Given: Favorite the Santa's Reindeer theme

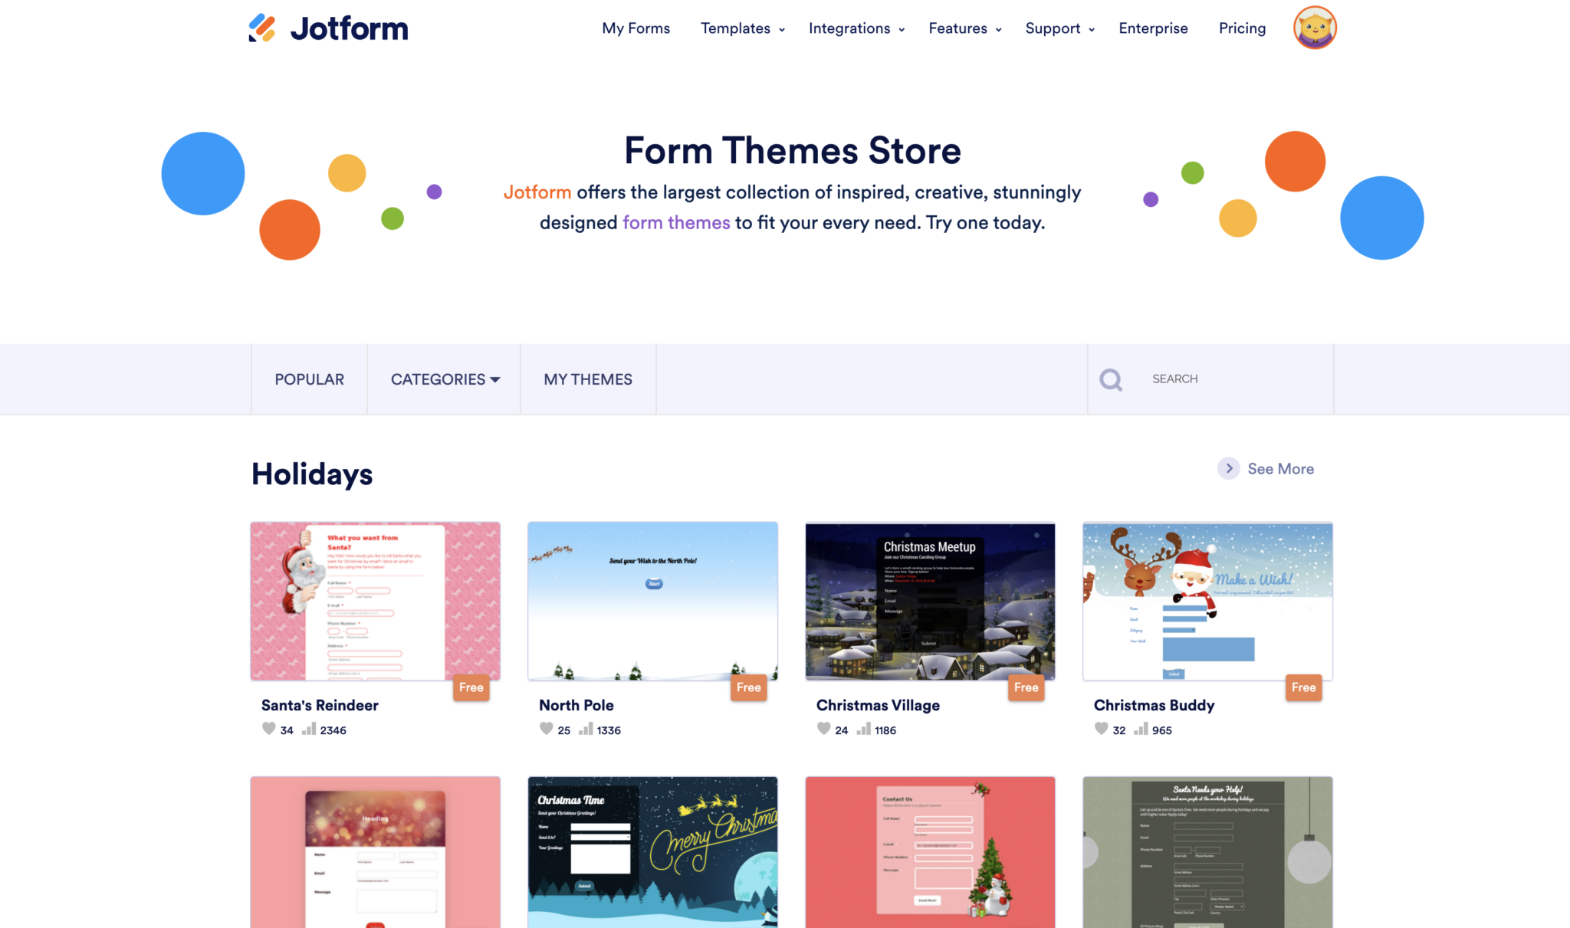Looking at the screenshot, I should 269,729.
